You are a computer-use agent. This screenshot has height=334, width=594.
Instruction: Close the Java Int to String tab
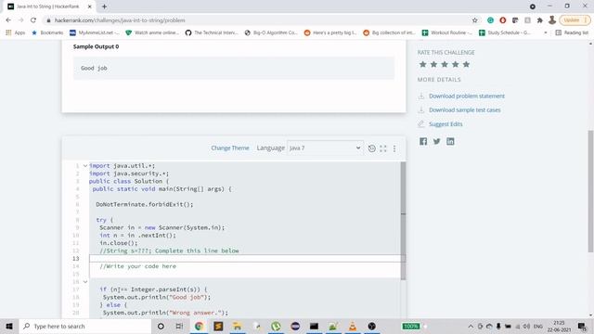[90, 6]
